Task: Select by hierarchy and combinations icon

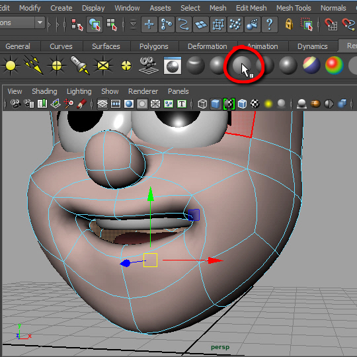Action: point(77,24)
